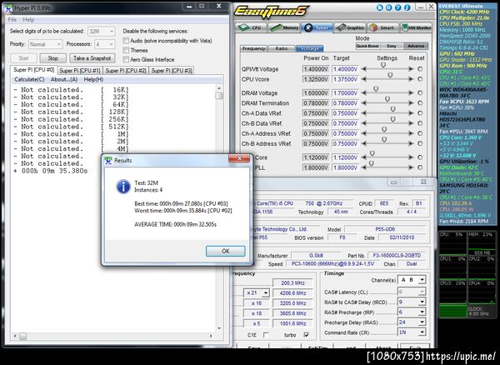Open the File menu in Hyper PI

12,20
